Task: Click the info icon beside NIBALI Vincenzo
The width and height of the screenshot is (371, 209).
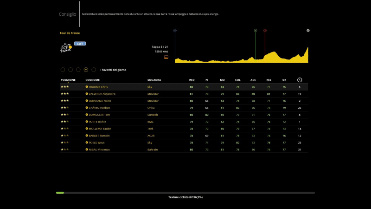Action: [87, 150]
